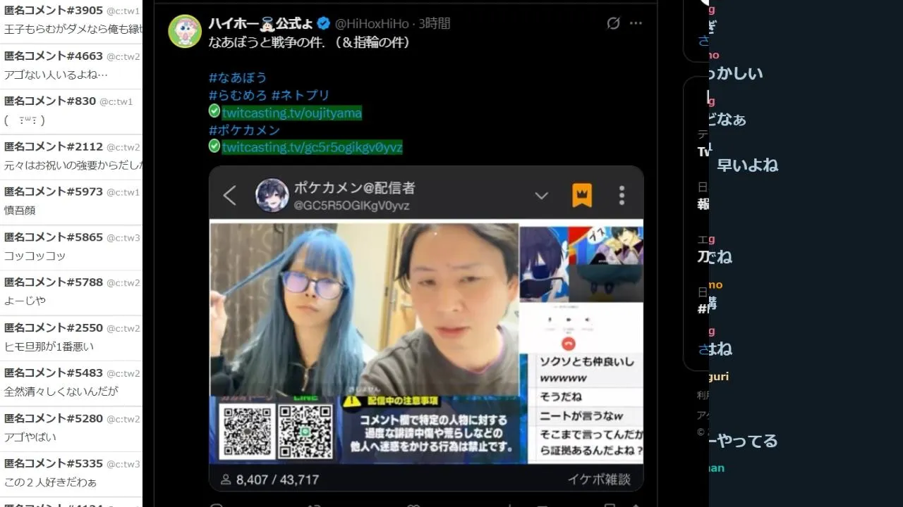Click the chat message ソクソとも仲良いしwwwww
This screenshot has height=507, width=903.
(x=587, y=370)
